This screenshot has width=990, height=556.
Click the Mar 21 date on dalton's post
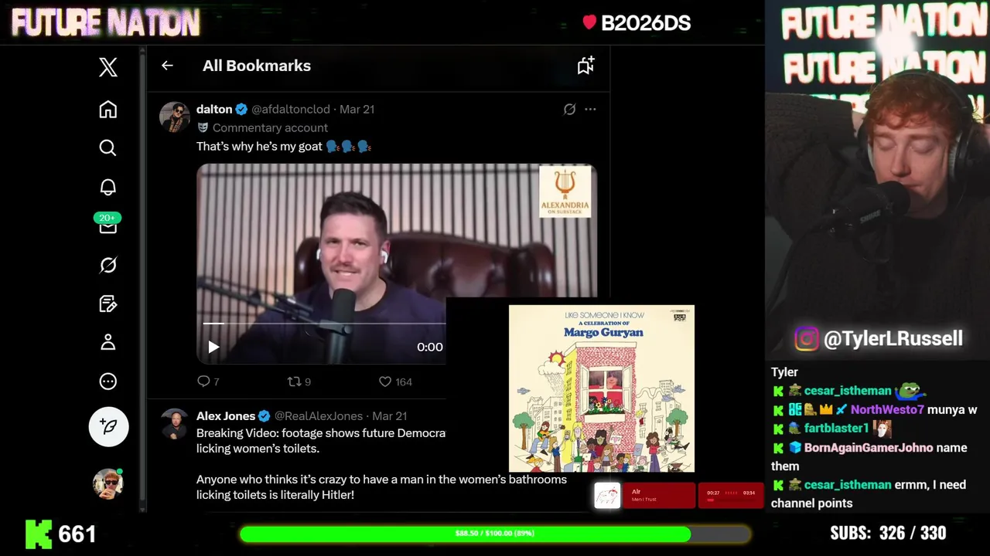357,109
